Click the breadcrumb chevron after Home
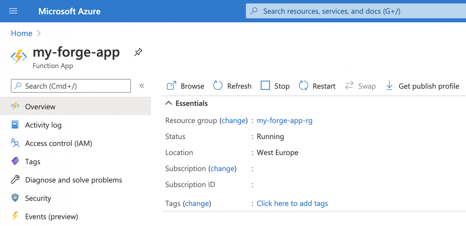The height and width of the screenshot is (226, 466). pos(39,33)
